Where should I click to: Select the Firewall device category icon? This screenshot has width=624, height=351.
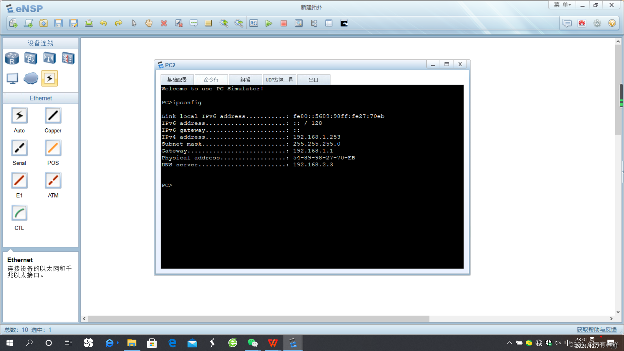point(68,58)
